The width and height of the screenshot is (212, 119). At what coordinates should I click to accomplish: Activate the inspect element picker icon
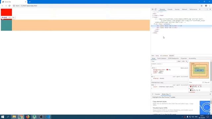(153, 9)
